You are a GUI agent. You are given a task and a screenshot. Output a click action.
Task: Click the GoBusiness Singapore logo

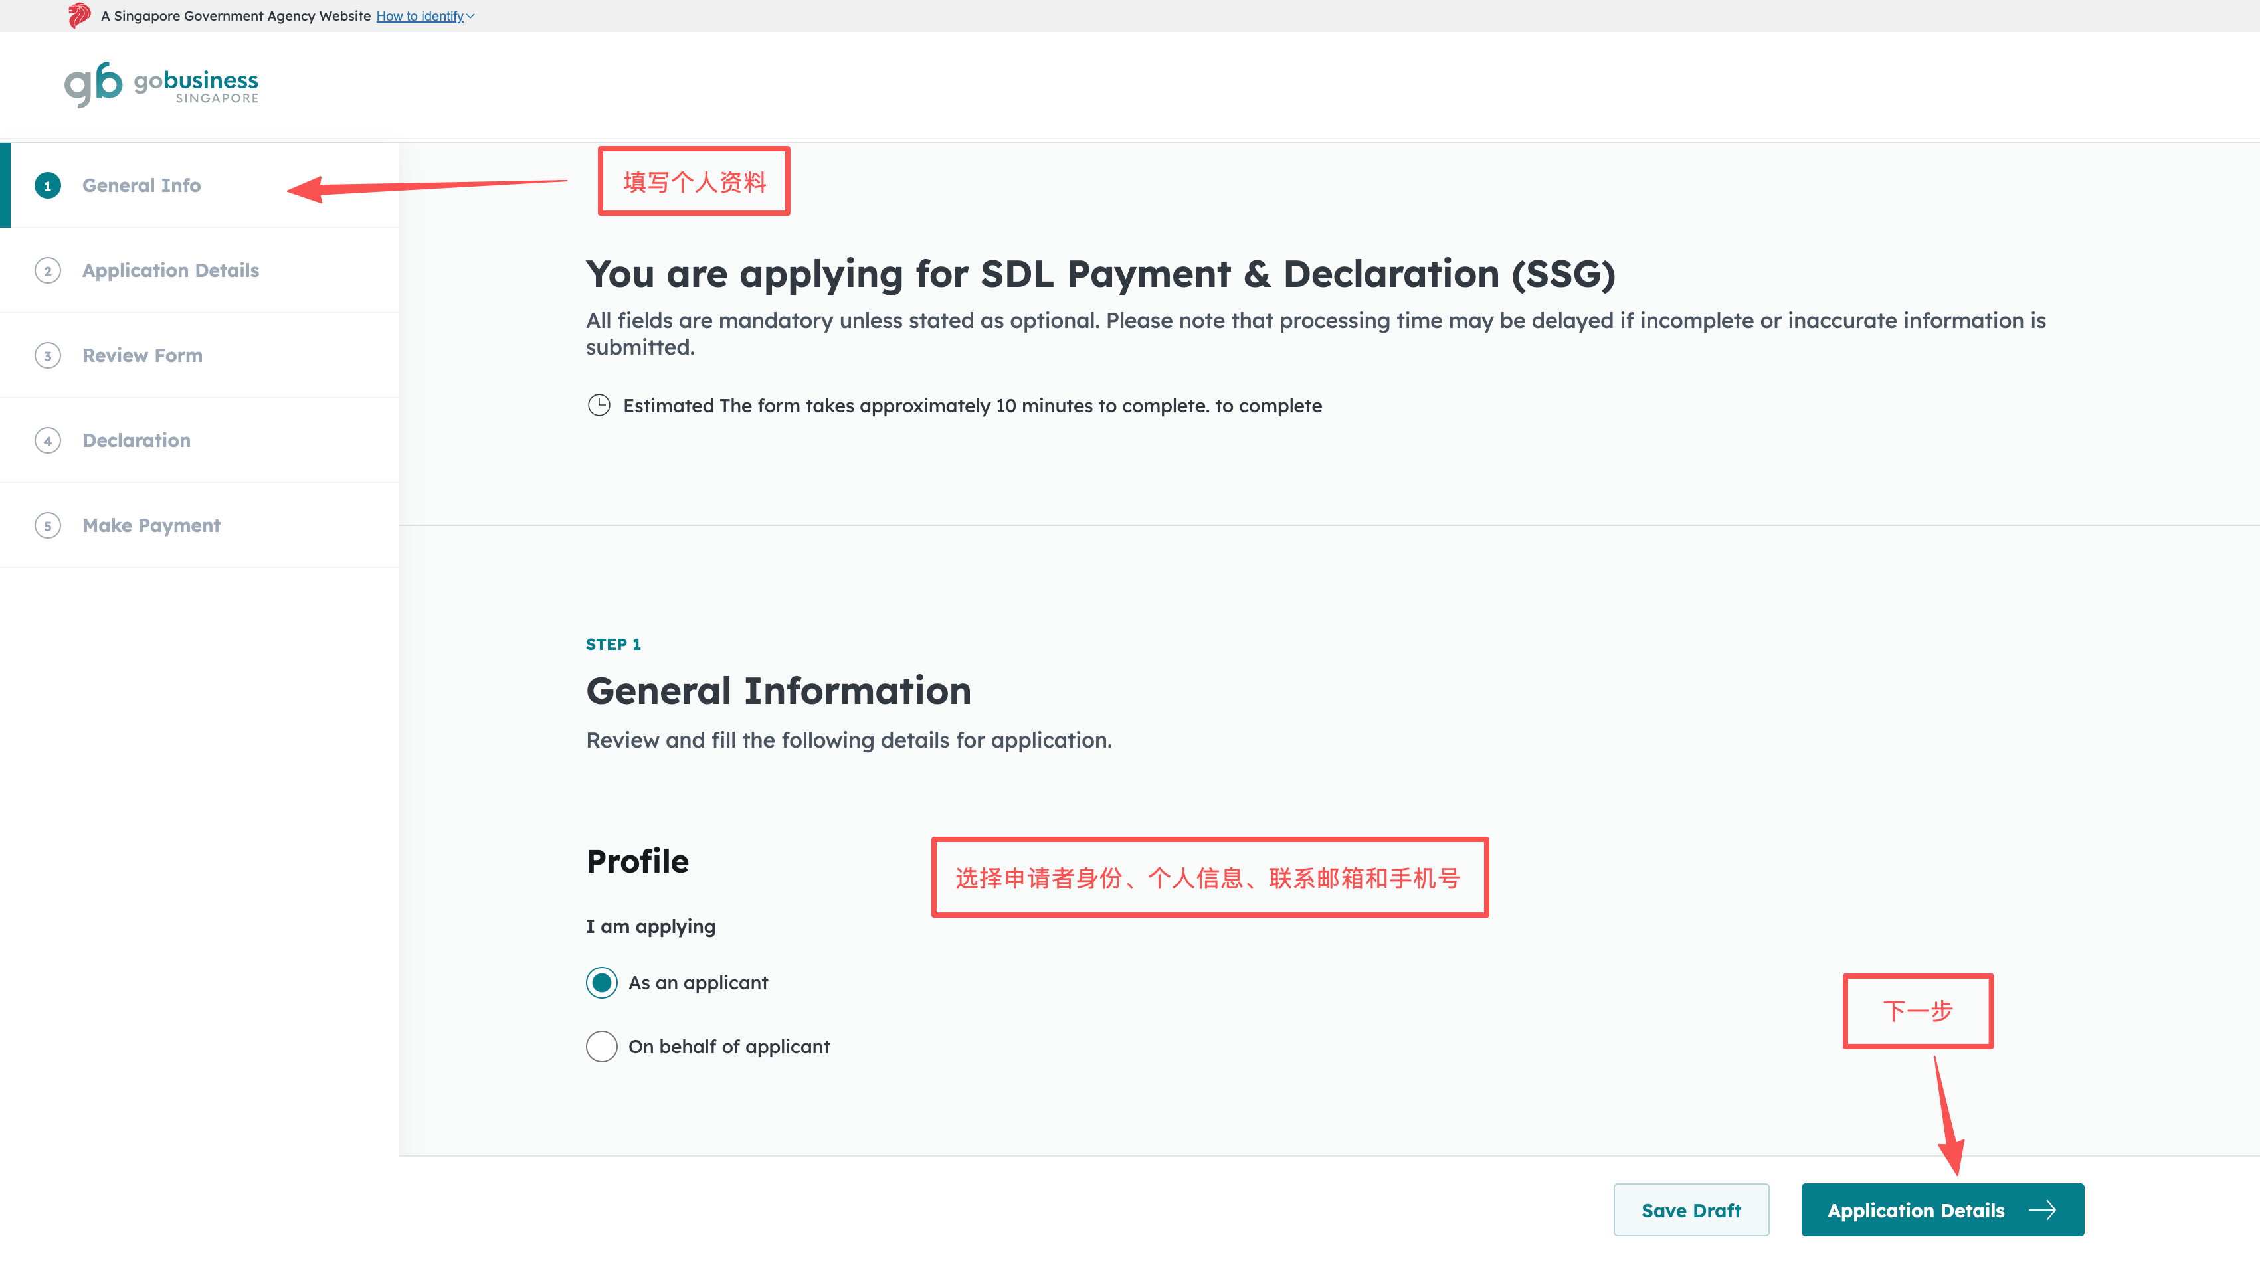tap(162, 84)
